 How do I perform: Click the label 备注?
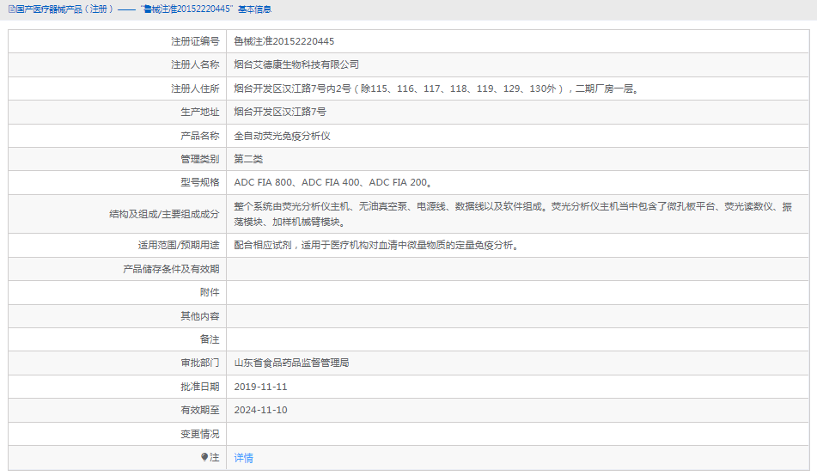click(x=210, y=339)
